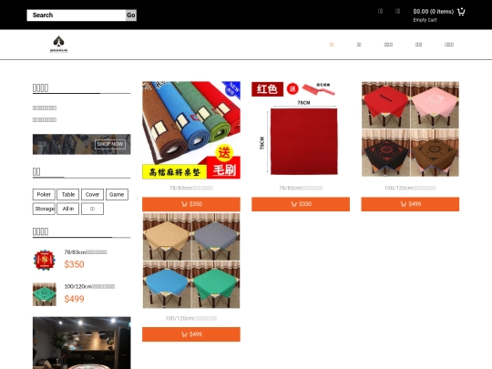Screen dimensions: 492x369
Task: Select the Storage tag
Action: click(x=44, y=209)
